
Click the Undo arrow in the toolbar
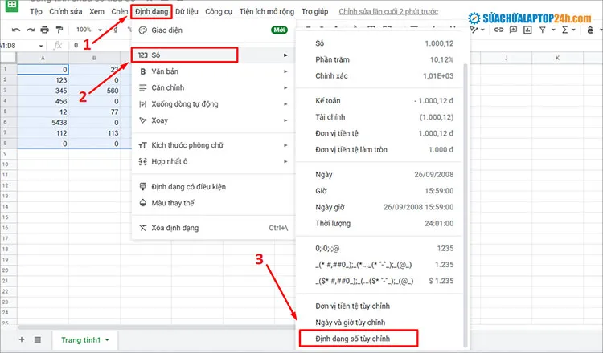coord(16,30)
